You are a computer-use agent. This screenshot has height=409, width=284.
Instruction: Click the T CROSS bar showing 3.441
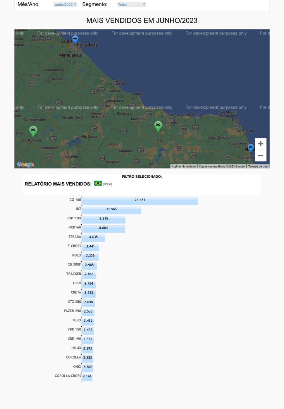click(x=90, y=247)
